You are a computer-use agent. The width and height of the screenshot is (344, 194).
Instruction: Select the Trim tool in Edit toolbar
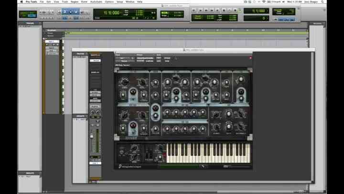pyautogui.click(x=64, y=12)
